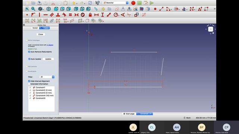Select the equal constraint tool

(x=70, y=15)
